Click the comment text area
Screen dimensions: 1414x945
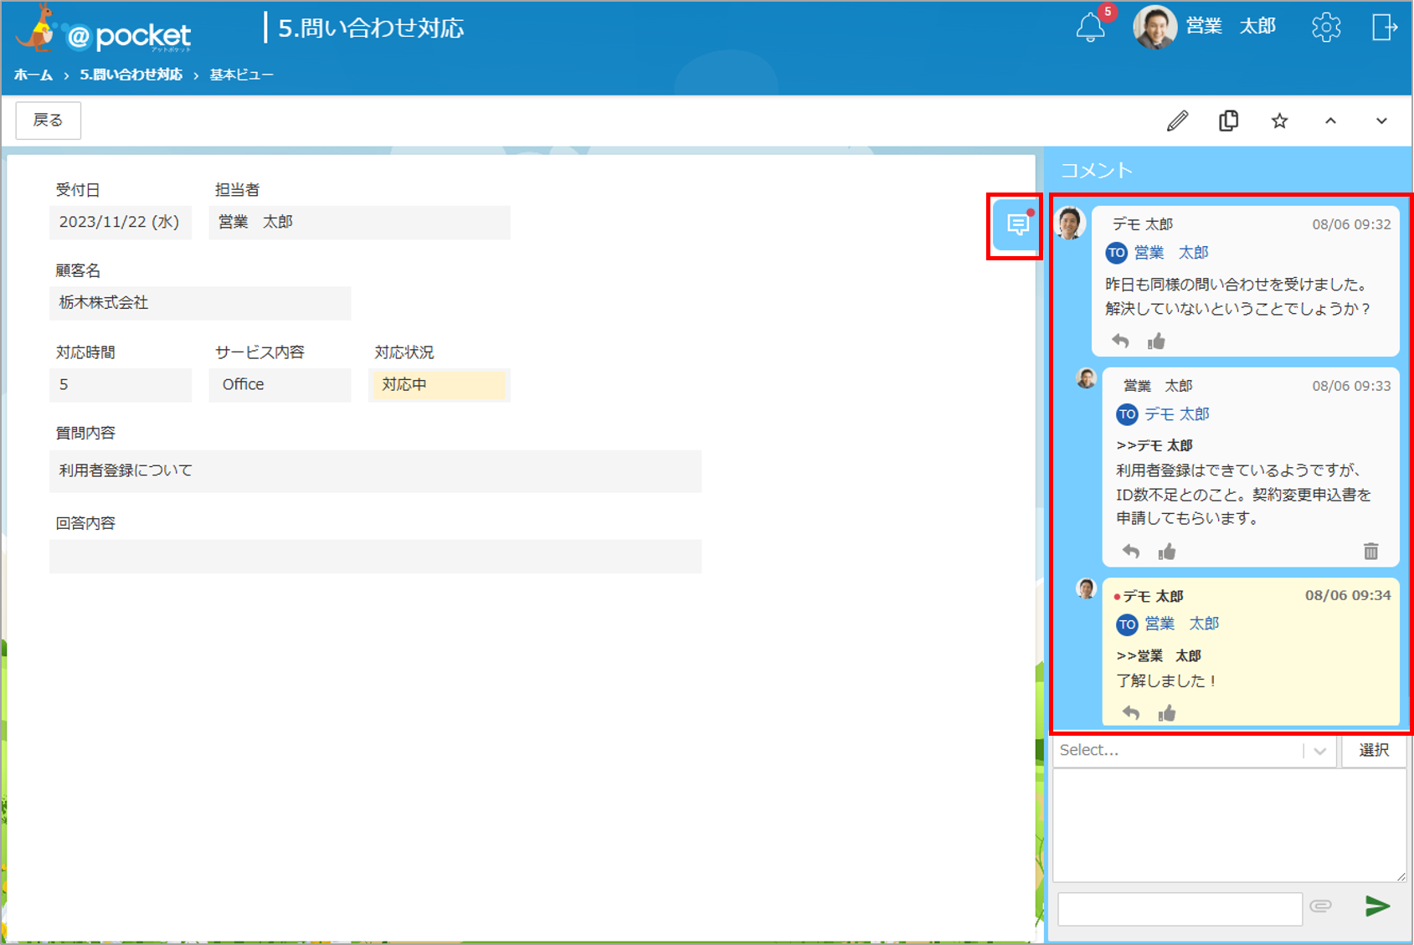[x=1229, y=825]
